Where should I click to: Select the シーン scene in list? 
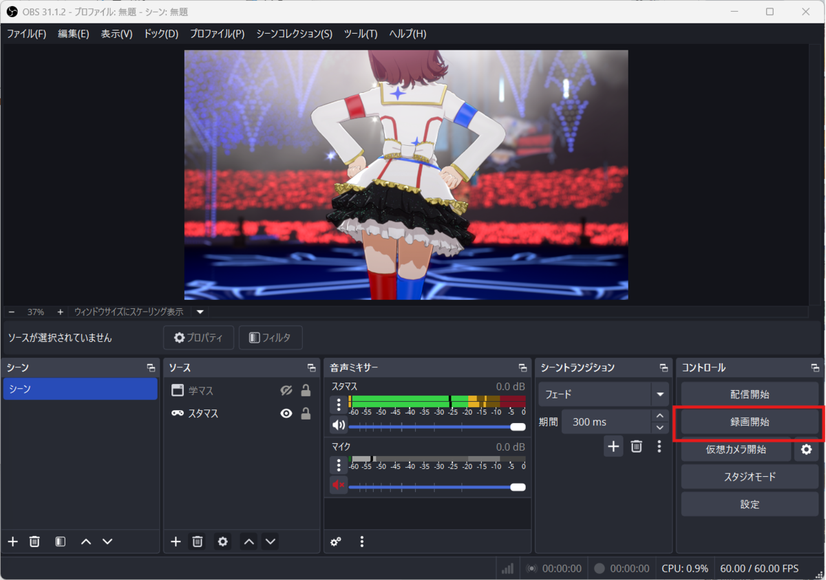coord(81,389)
